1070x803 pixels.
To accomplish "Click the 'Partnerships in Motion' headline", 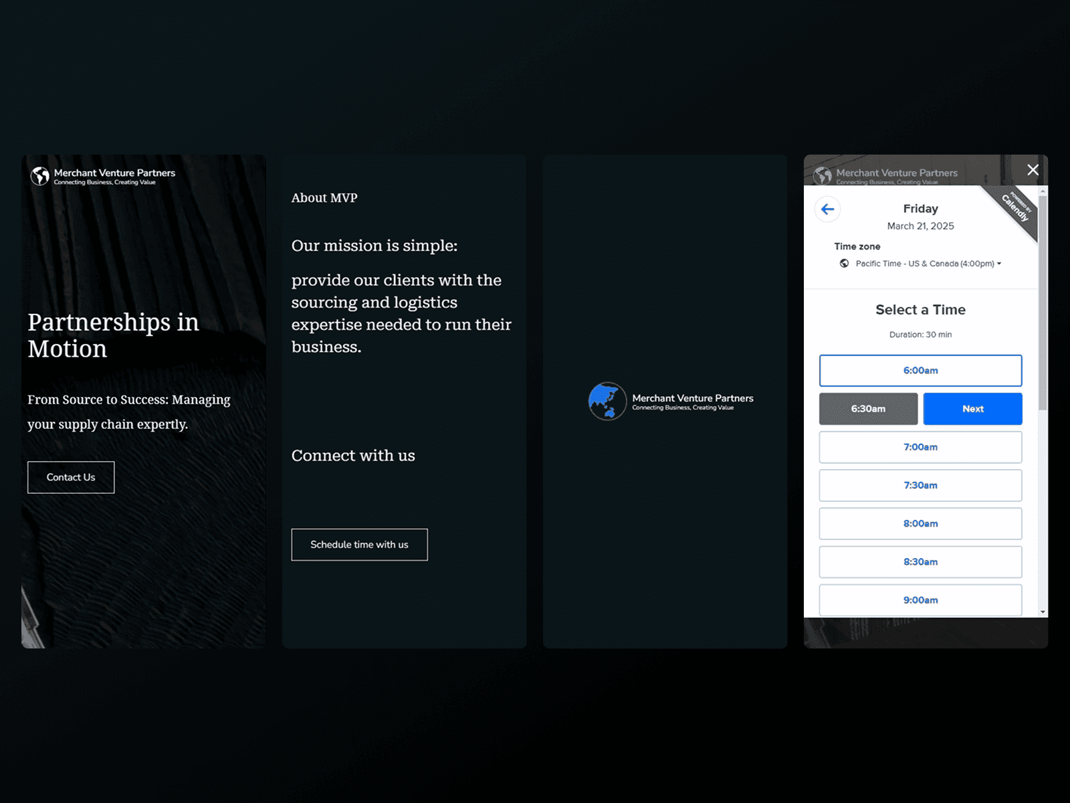I will point(114,335).
